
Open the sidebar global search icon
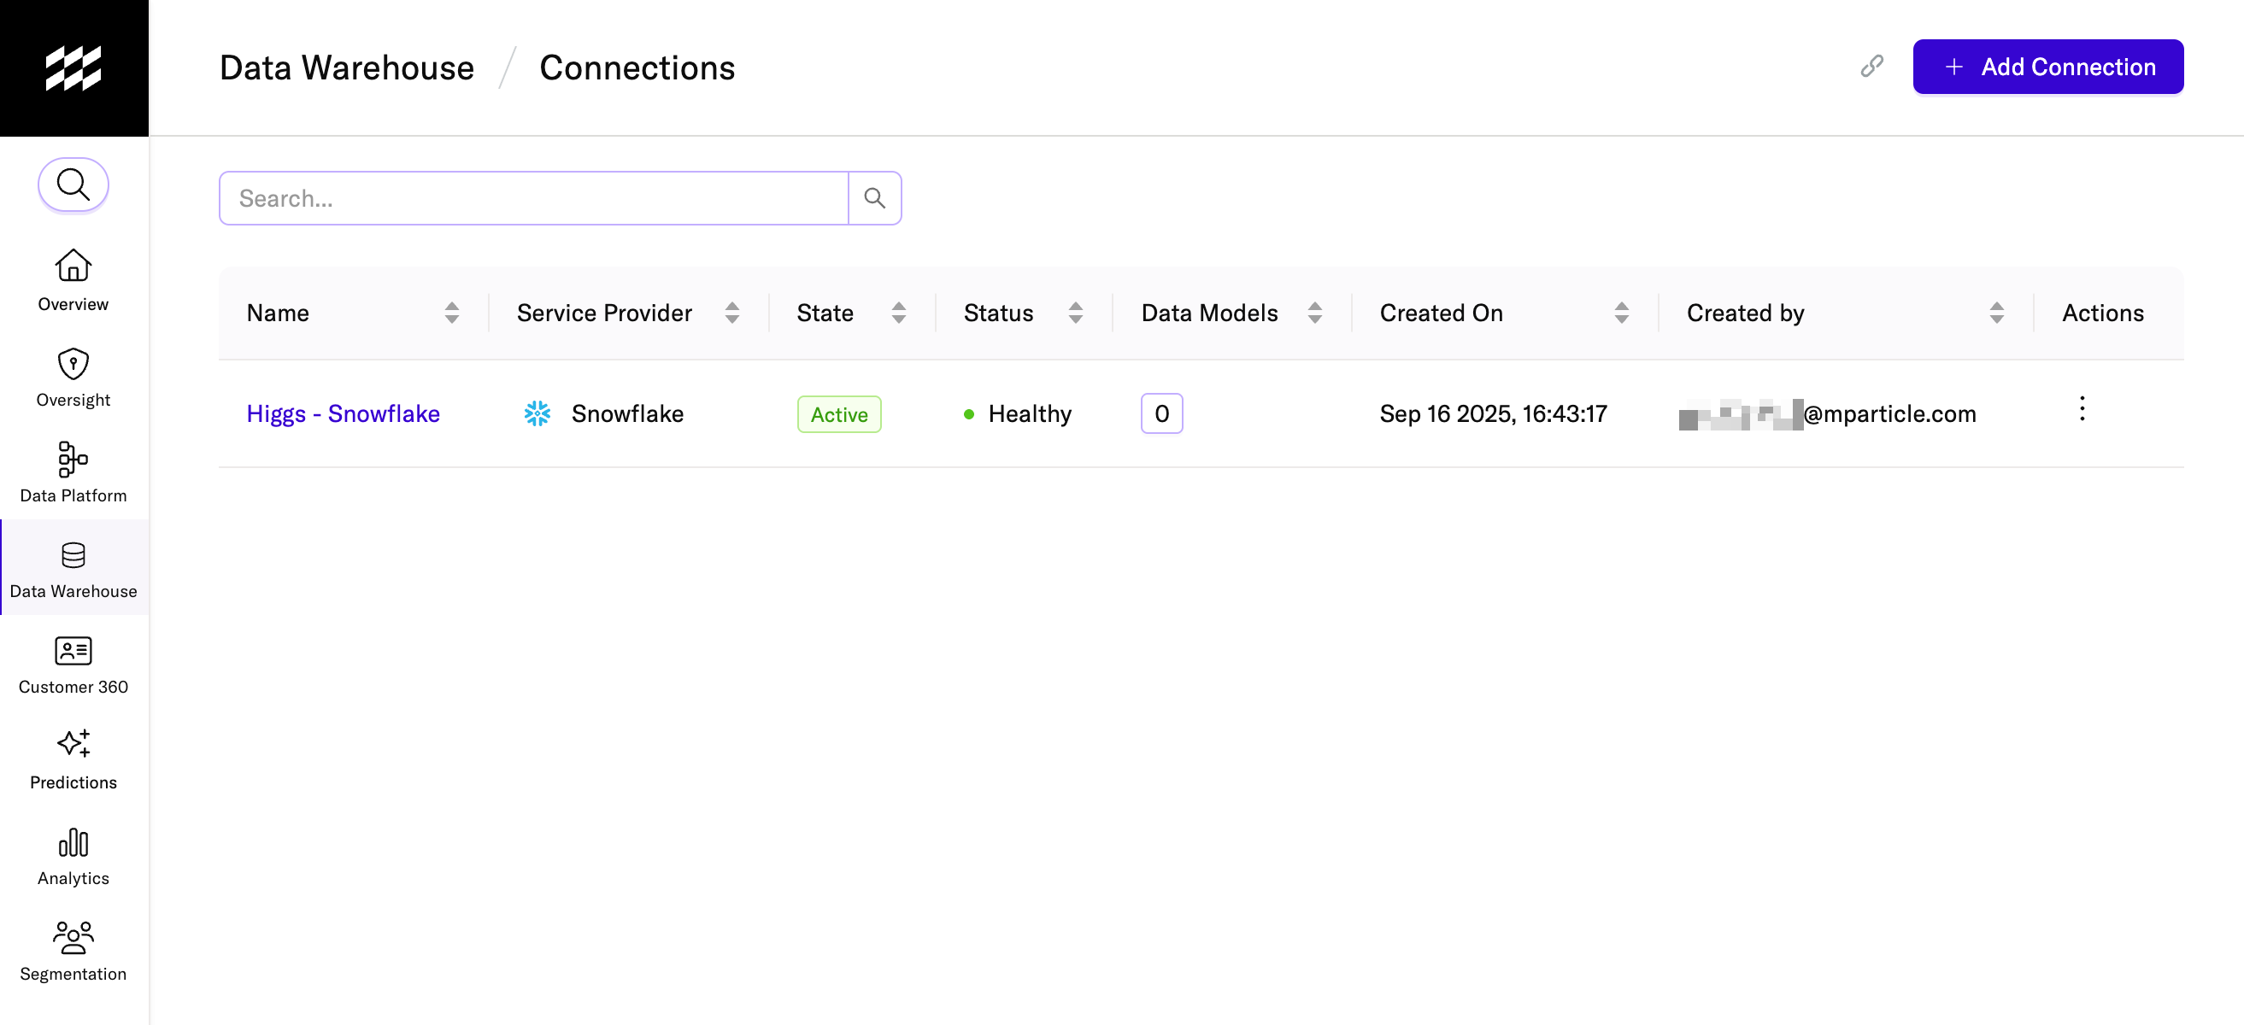73,184
